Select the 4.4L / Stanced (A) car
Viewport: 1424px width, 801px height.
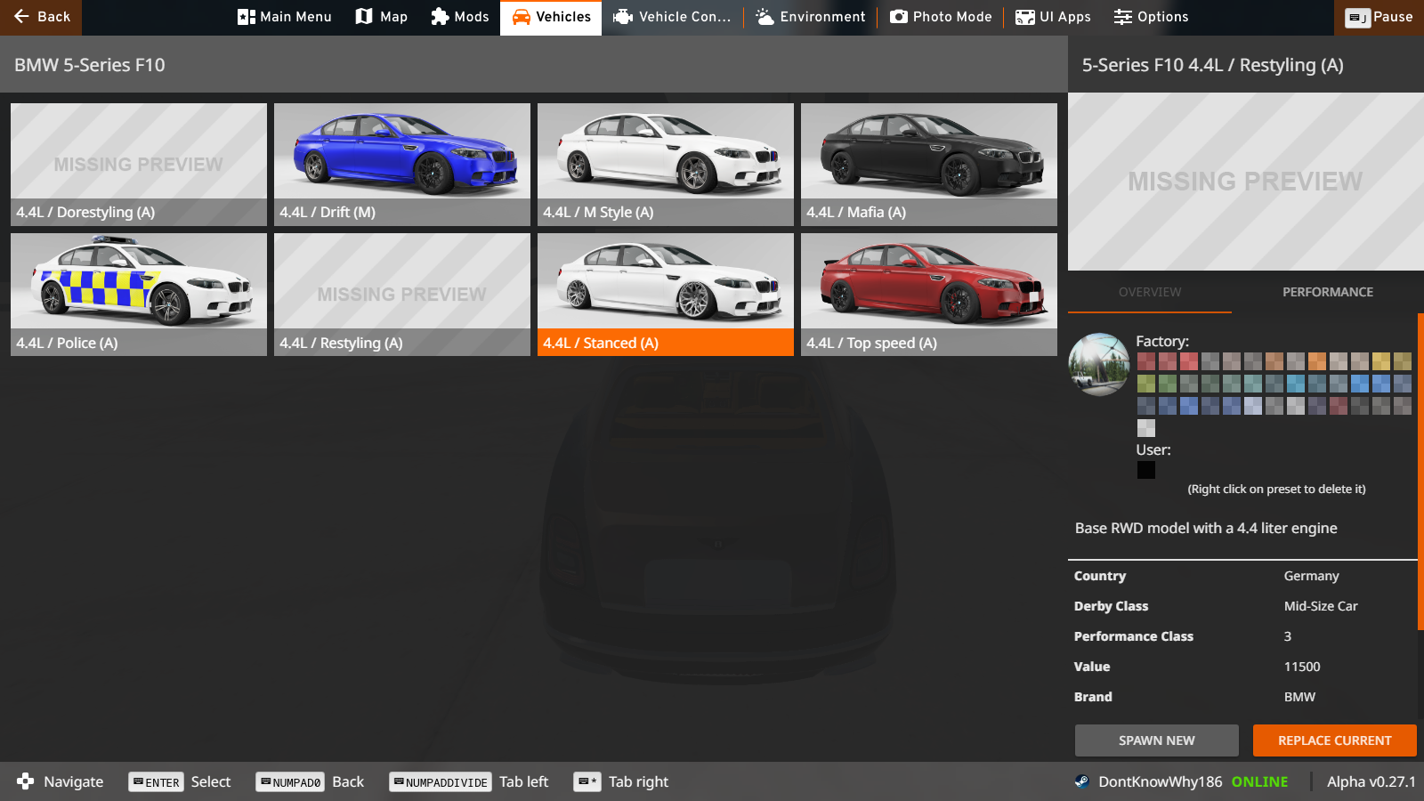(666, 295)
